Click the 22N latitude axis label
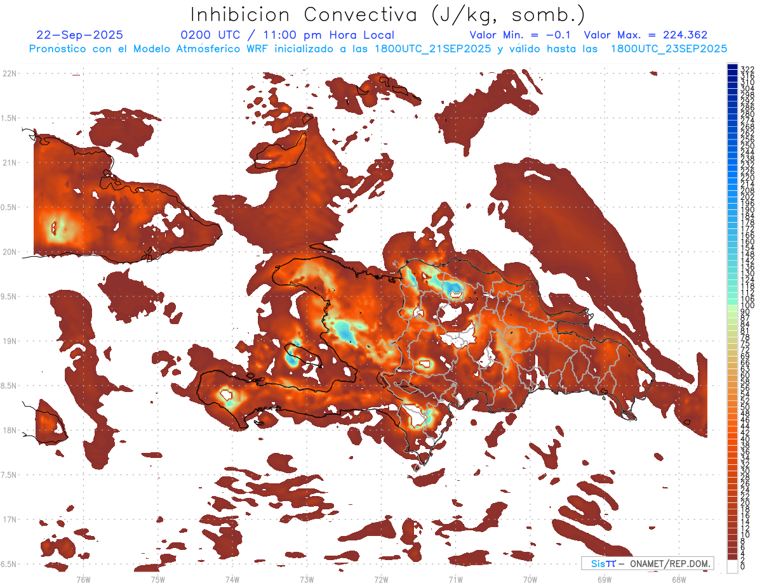 [x=10, y=74]
